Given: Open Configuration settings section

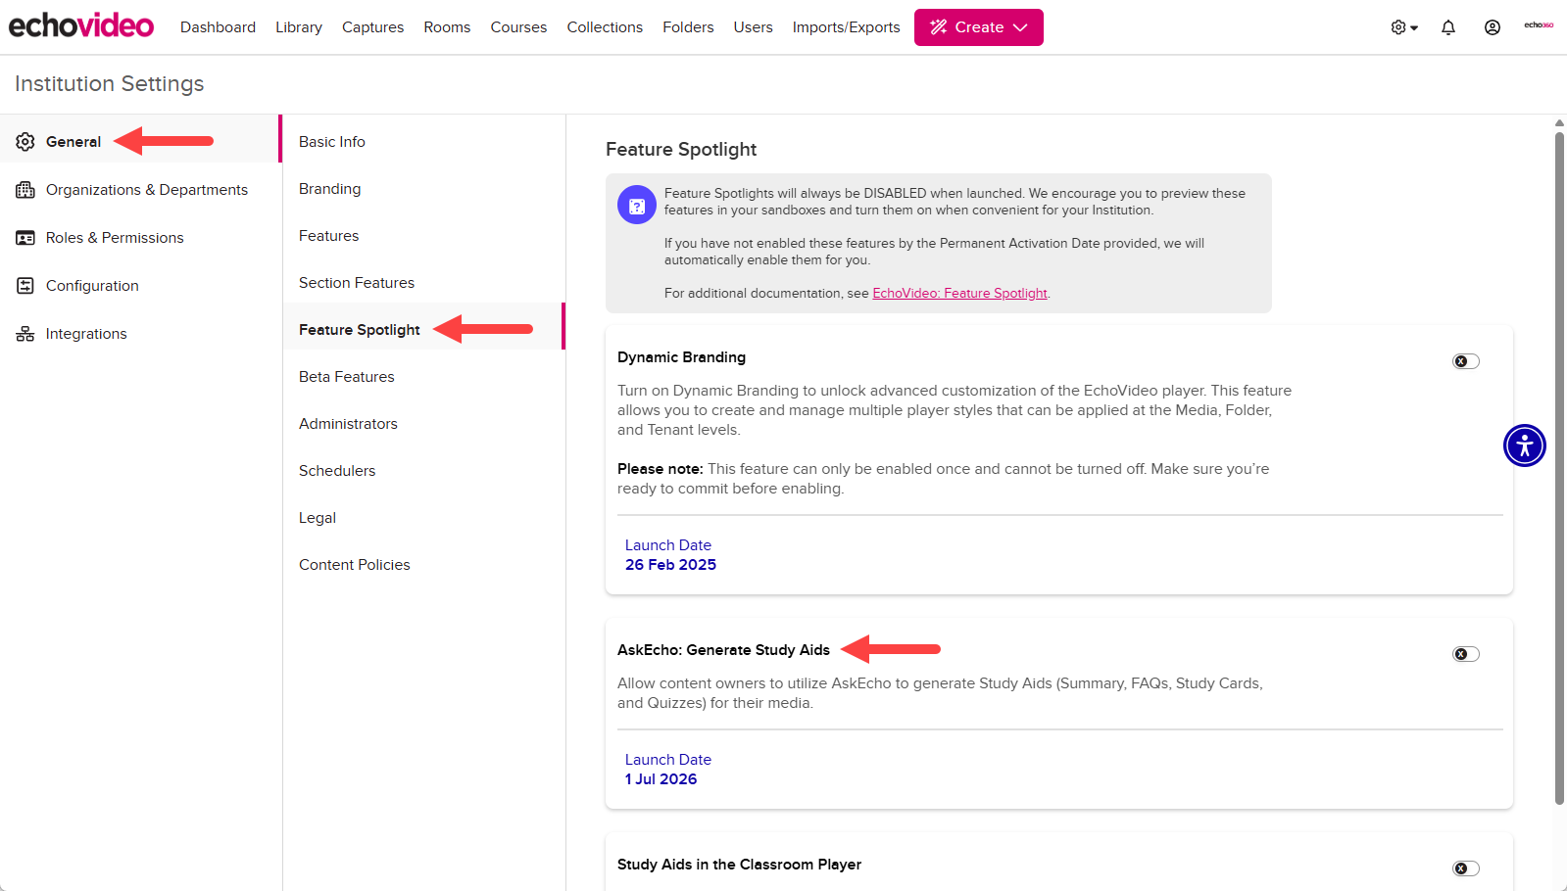Looking at the screenshot, I should pyautogui.click(x=140, y=286).
